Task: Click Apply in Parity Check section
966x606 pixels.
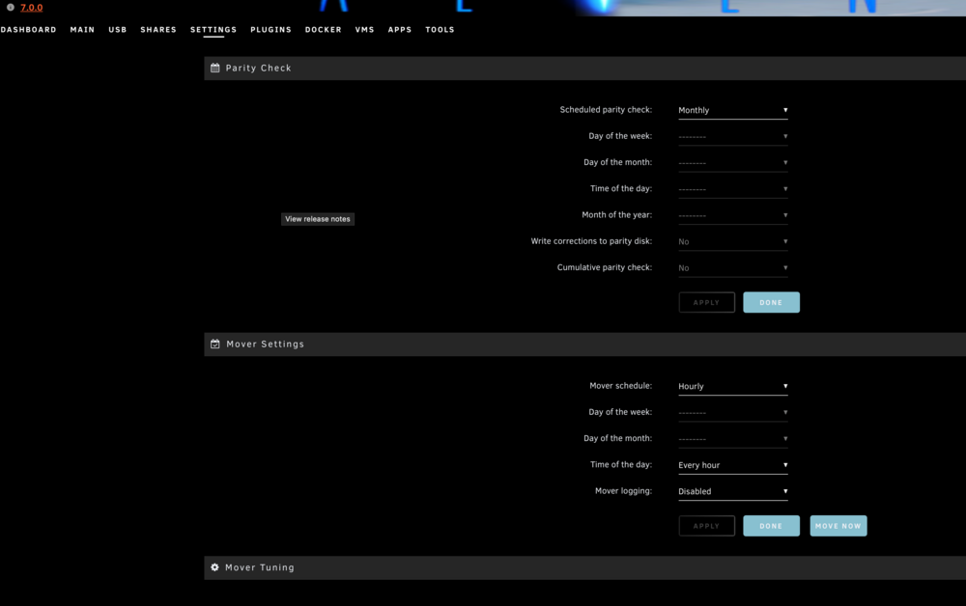Action: 707,303
